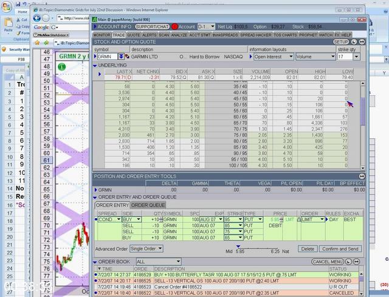
Task: Click the order book collapse circle icon
Action: [x=357, y=262]
